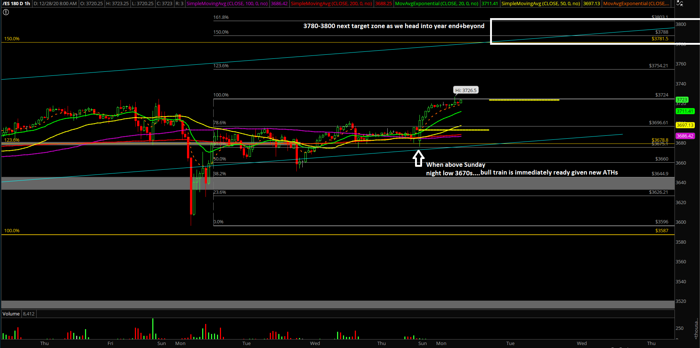Click the 3760 price axis label
The image size is (700, 348).
point(681,64)
